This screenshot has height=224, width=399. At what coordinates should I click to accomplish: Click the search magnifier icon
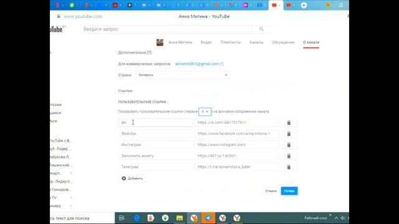click(261, 29)
